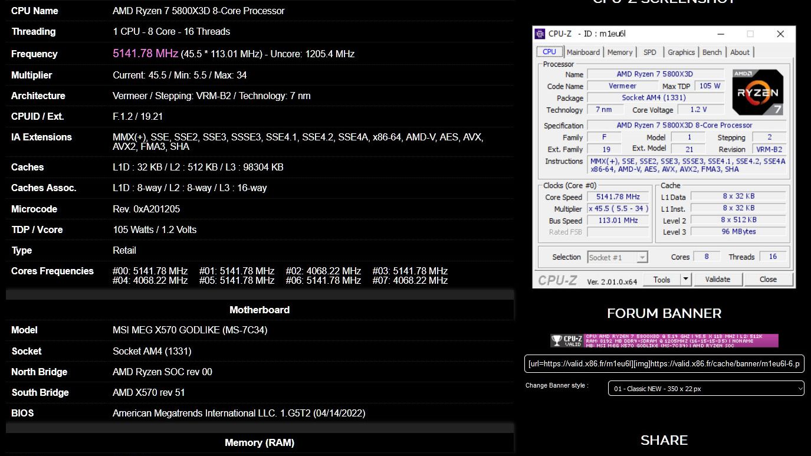Viewport: 811px width, 456px height.
Task: Open the Bench tab
Action: [712, 53]
